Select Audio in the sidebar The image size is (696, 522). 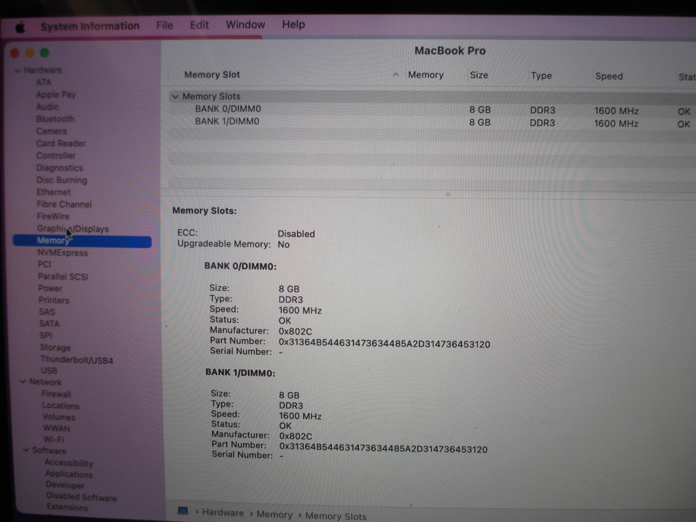(48, 107)
